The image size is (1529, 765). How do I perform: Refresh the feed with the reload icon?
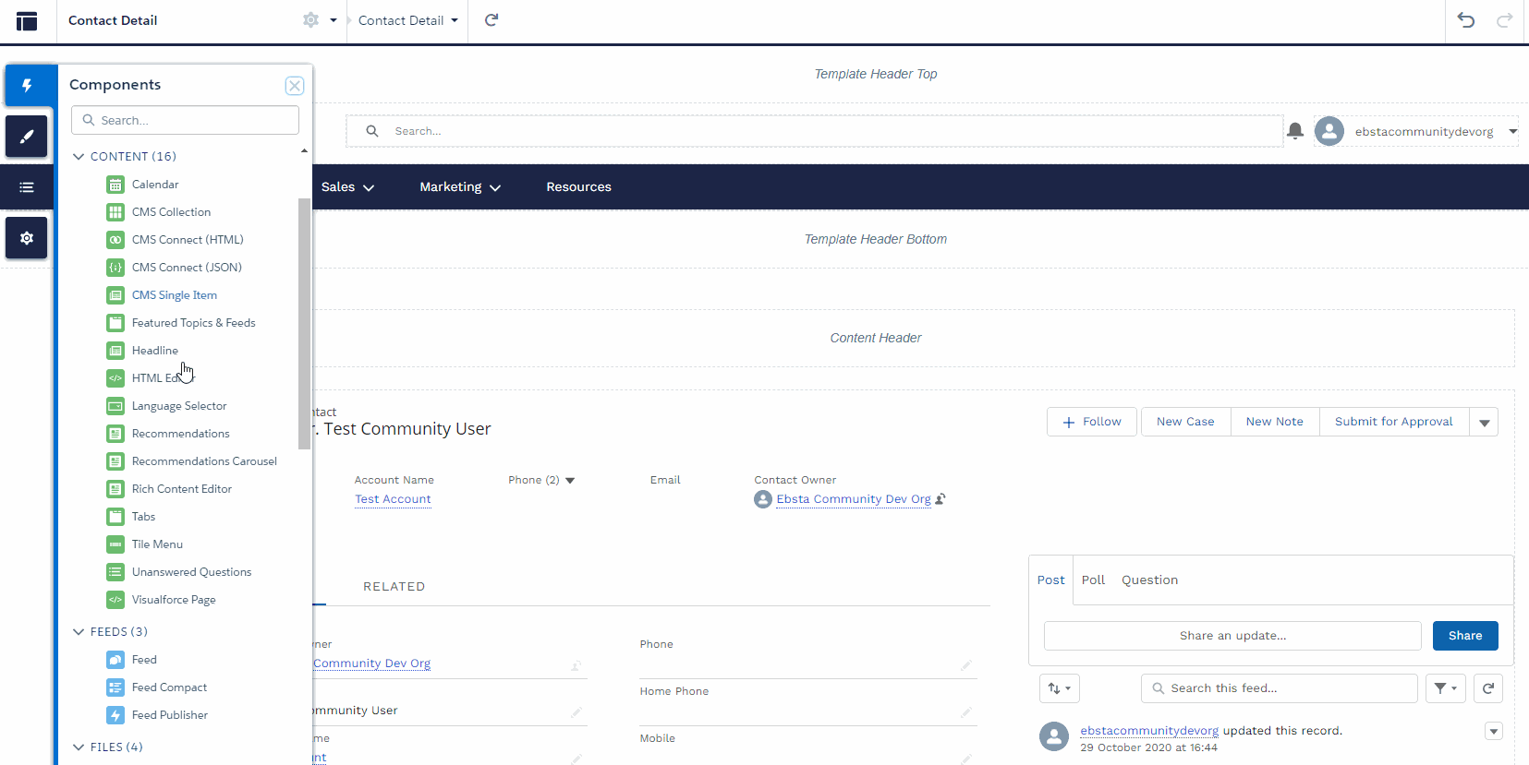tap(1488, 688)
